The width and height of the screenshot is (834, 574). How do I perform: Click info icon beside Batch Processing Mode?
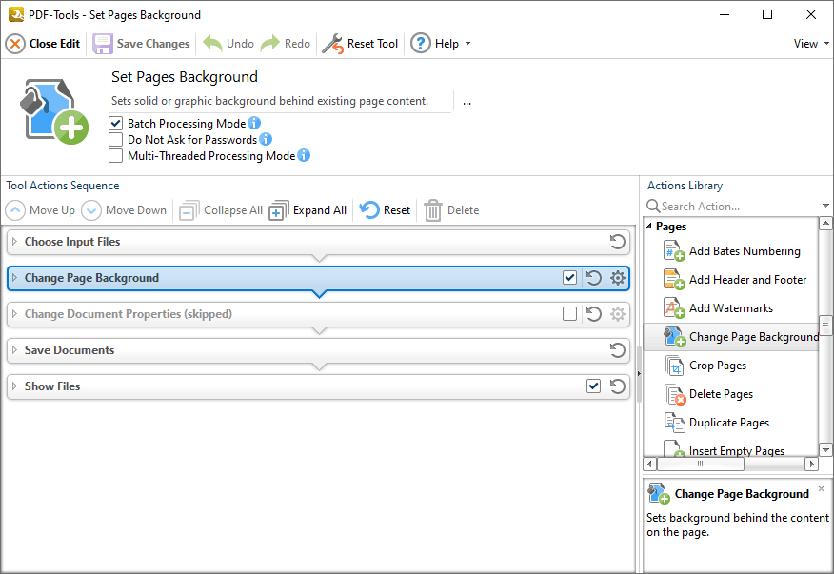pyautogui.click(x=254, y=123)
